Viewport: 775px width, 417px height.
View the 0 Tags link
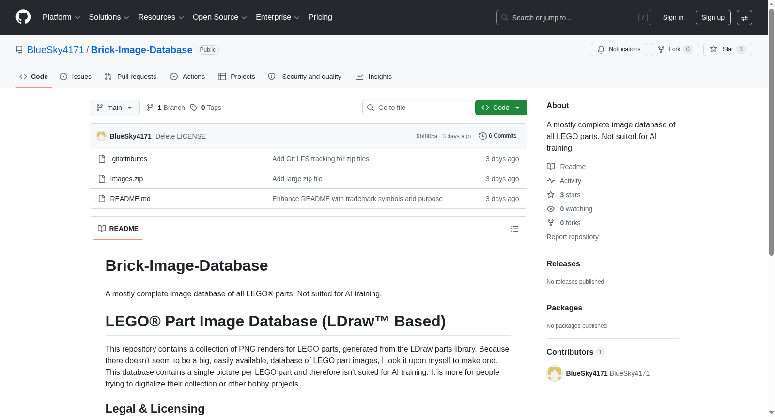206,108
